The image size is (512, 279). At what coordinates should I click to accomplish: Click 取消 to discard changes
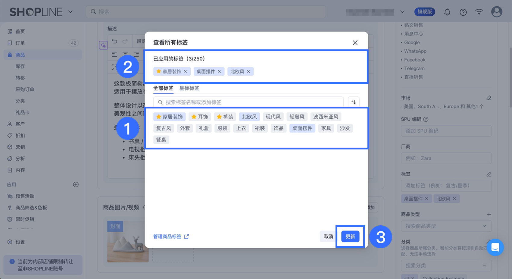pos(329,237)
